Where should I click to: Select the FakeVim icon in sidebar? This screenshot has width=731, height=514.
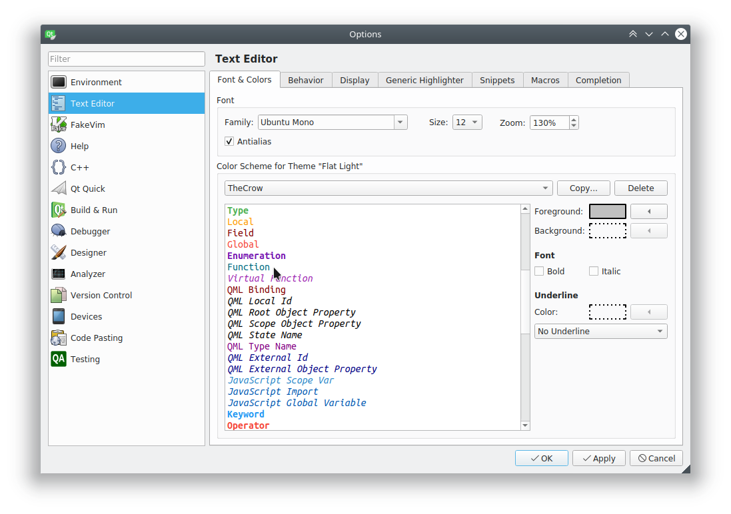pos(59,125)
